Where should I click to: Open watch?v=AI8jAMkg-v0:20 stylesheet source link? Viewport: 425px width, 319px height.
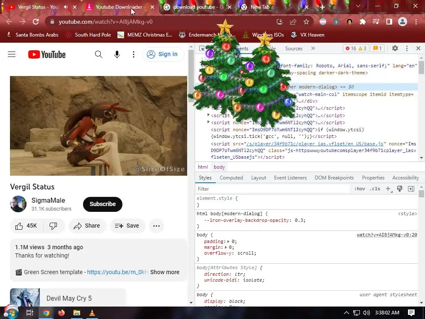coord(387,235)
